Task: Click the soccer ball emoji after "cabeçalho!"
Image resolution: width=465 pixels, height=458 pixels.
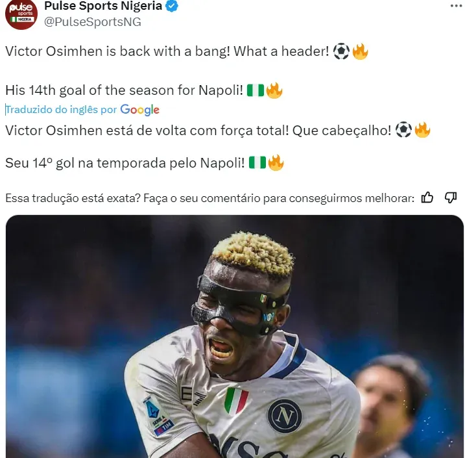Action: pos(403,130)
